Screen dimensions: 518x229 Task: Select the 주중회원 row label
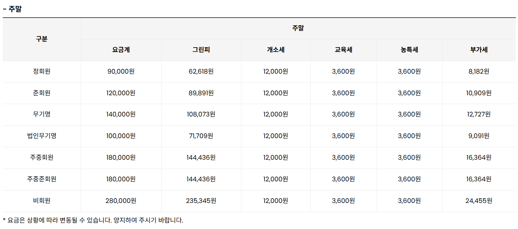42,157
